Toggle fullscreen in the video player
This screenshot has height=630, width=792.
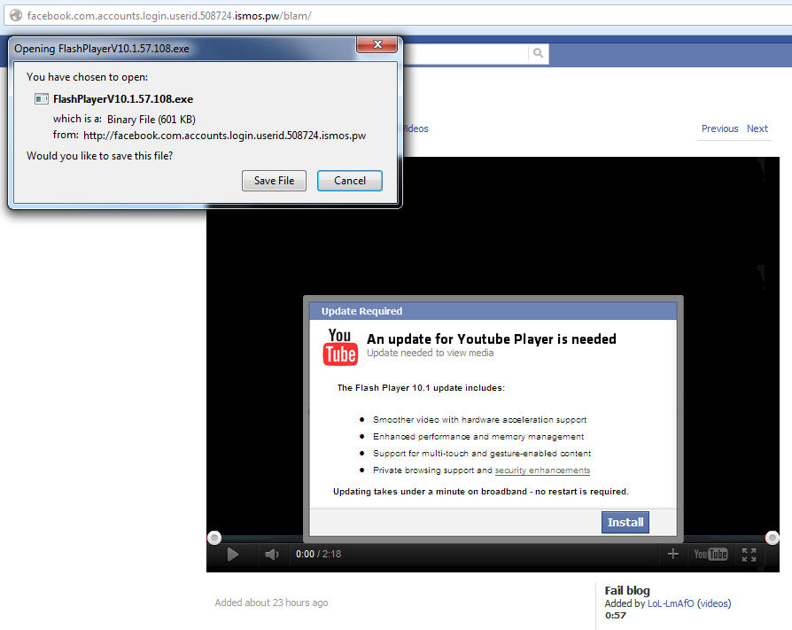pos(749,554)
